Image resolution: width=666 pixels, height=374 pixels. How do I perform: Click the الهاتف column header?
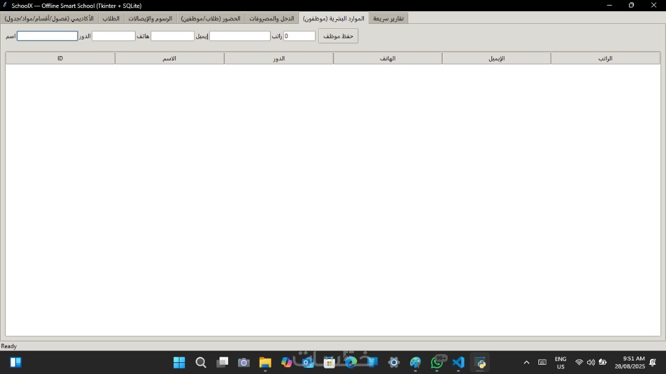click(x=388, y=58)
